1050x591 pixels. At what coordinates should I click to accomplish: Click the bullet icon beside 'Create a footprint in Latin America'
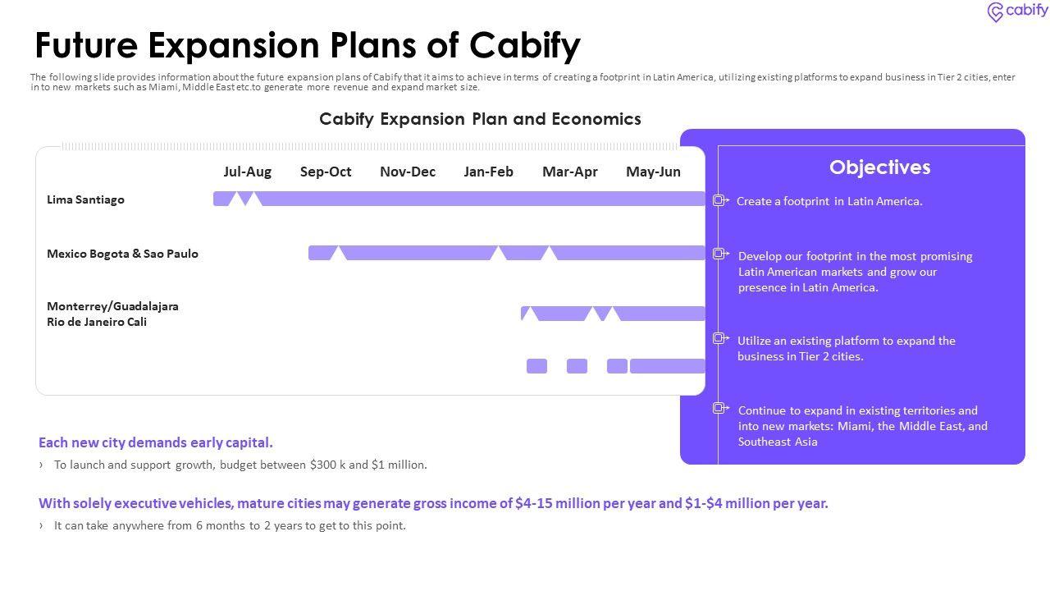(x=719, y=200)
